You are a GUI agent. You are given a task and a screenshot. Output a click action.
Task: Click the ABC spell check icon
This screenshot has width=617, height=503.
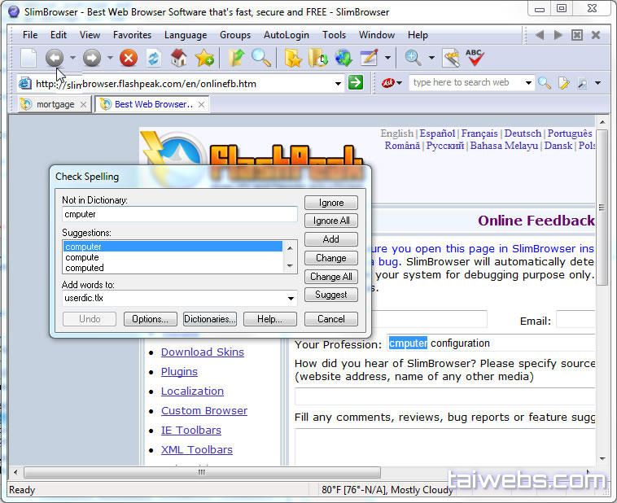click(475, 58)
